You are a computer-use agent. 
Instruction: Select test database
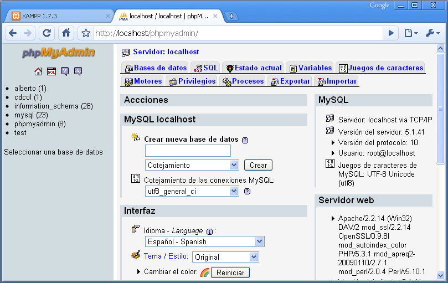point(20,132)
